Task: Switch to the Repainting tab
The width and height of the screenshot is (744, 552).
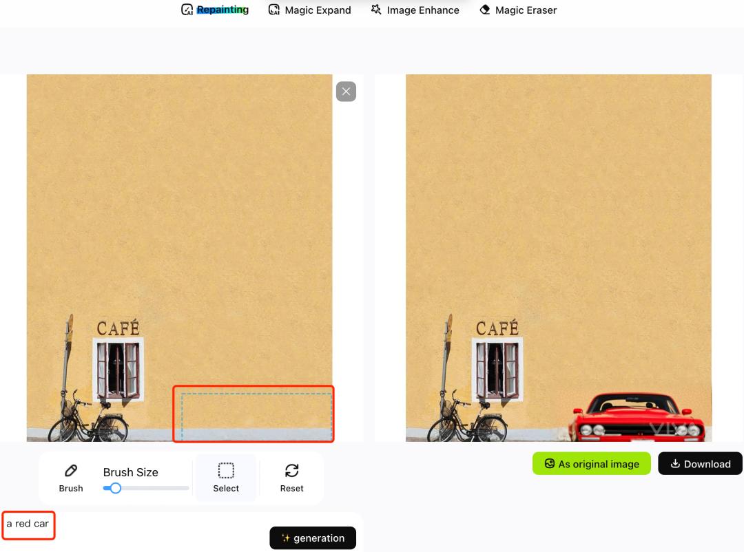Action: (x=215, y=10)
